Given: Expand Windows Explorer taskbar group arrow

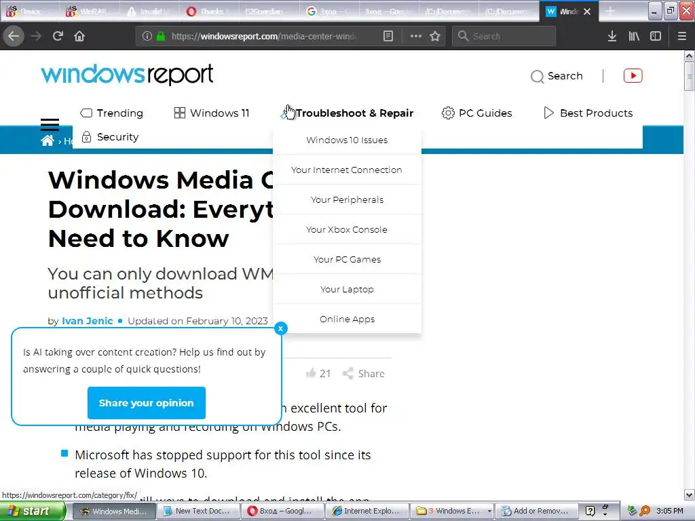Looking at the screenshot, I should 489,511.
